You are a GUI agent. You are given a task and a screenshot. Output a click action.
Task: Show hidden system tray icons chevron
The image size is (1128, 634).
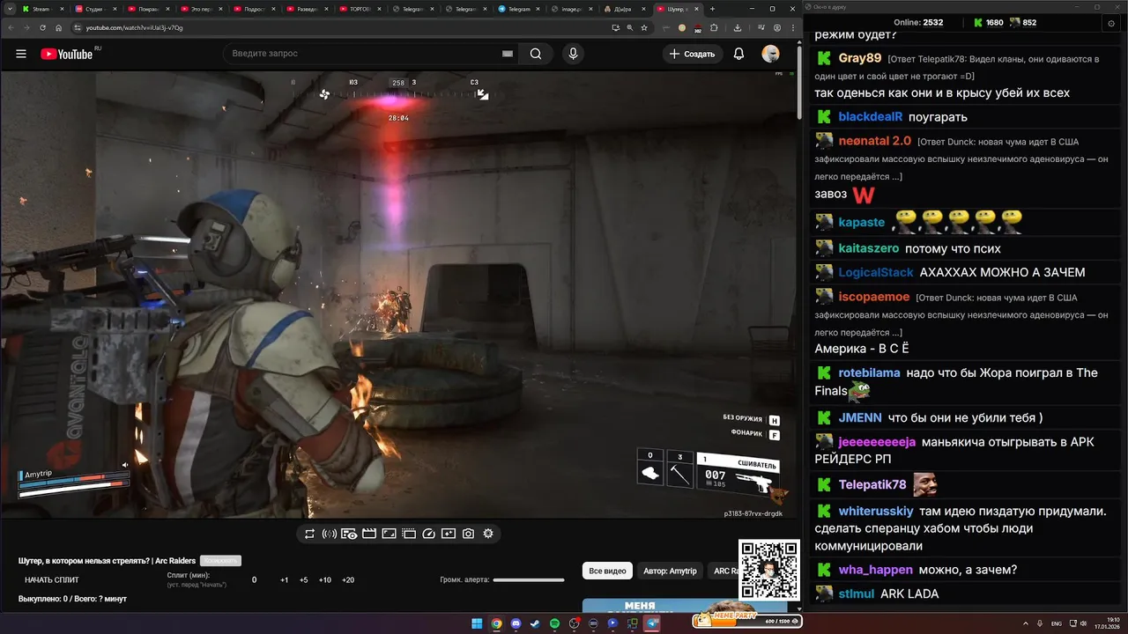click(1027, 623)
